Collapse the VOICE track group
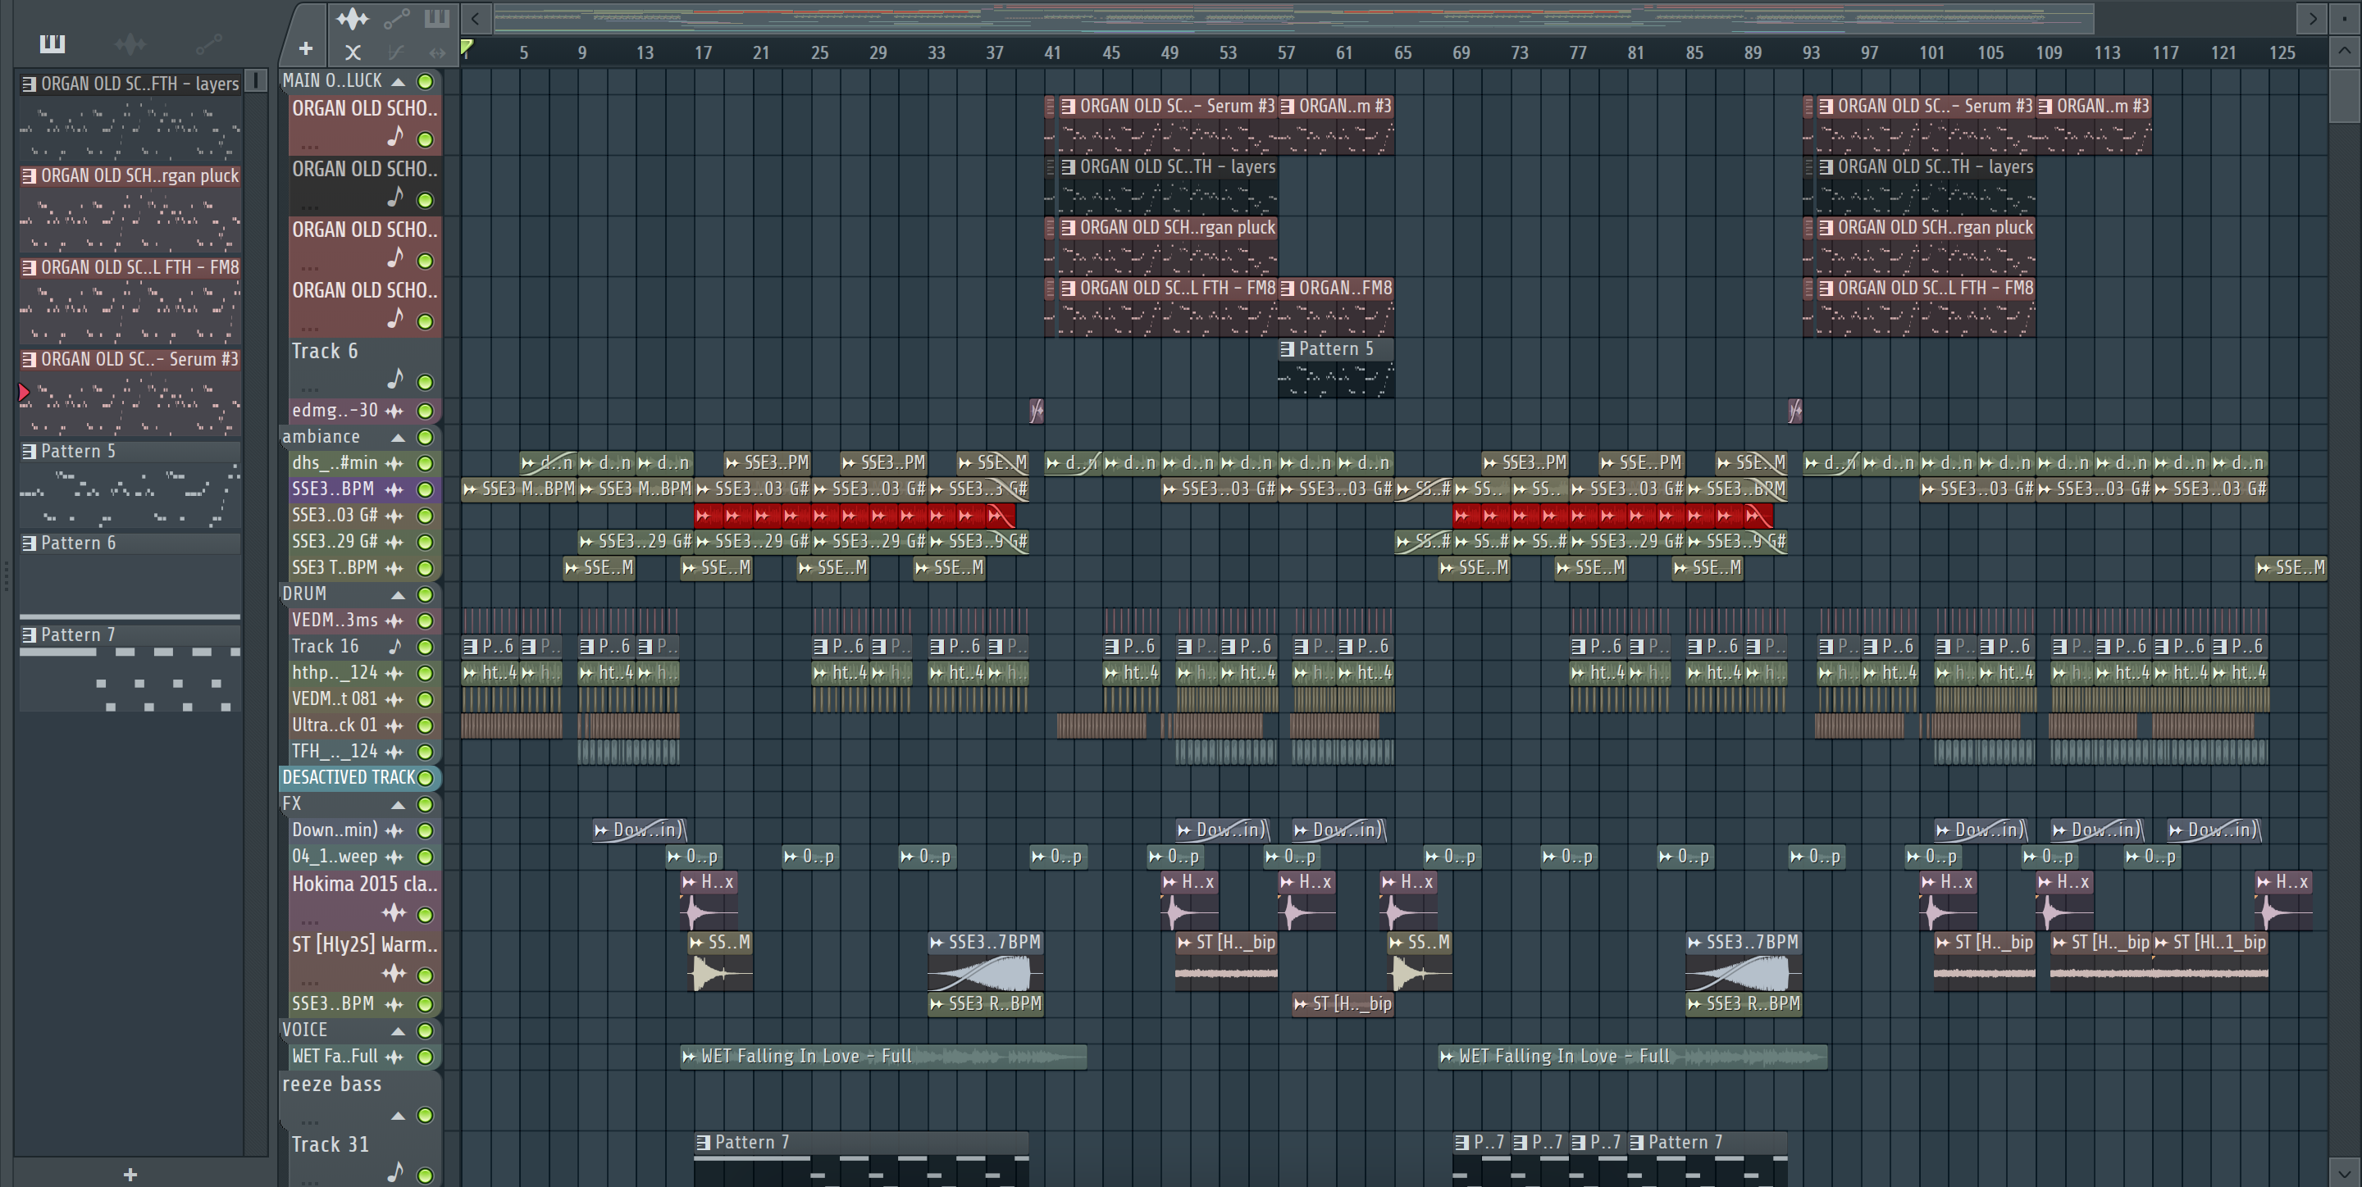Viewport: 2362px width, 1187px height. point(398,1030)
